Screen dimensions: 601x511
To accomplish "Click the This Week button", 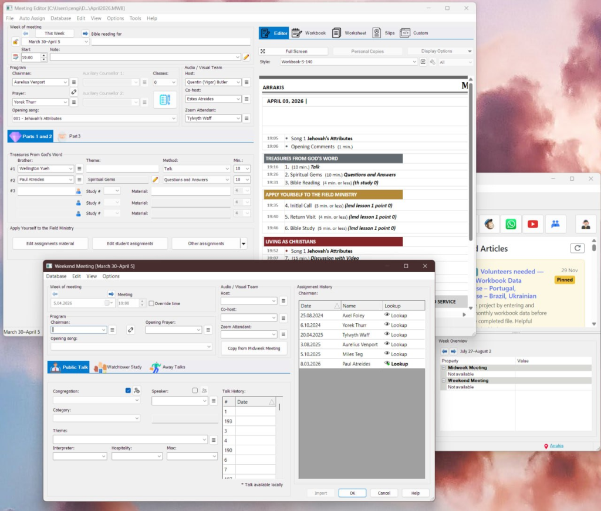I will [x=55, y=33].
